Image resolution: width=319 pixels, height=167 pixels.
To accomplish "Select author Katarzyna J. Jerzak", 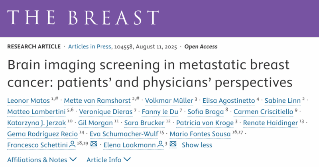I will 37,123.
